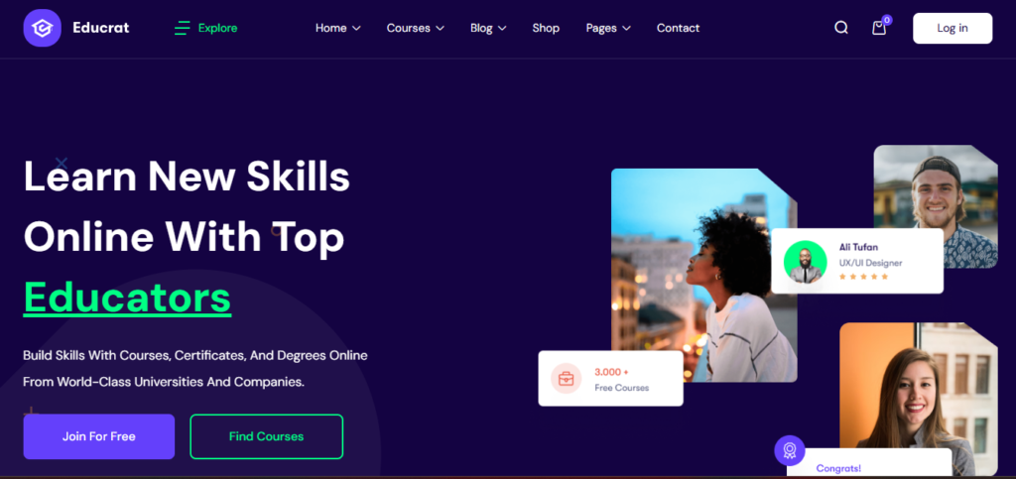
Task: Go to the Shop menu item
Action: click(x=546, y=28)
